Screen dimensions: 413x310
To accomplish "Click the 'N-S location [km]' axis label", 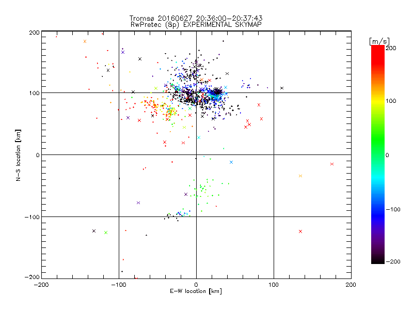I will coord(18,155).
